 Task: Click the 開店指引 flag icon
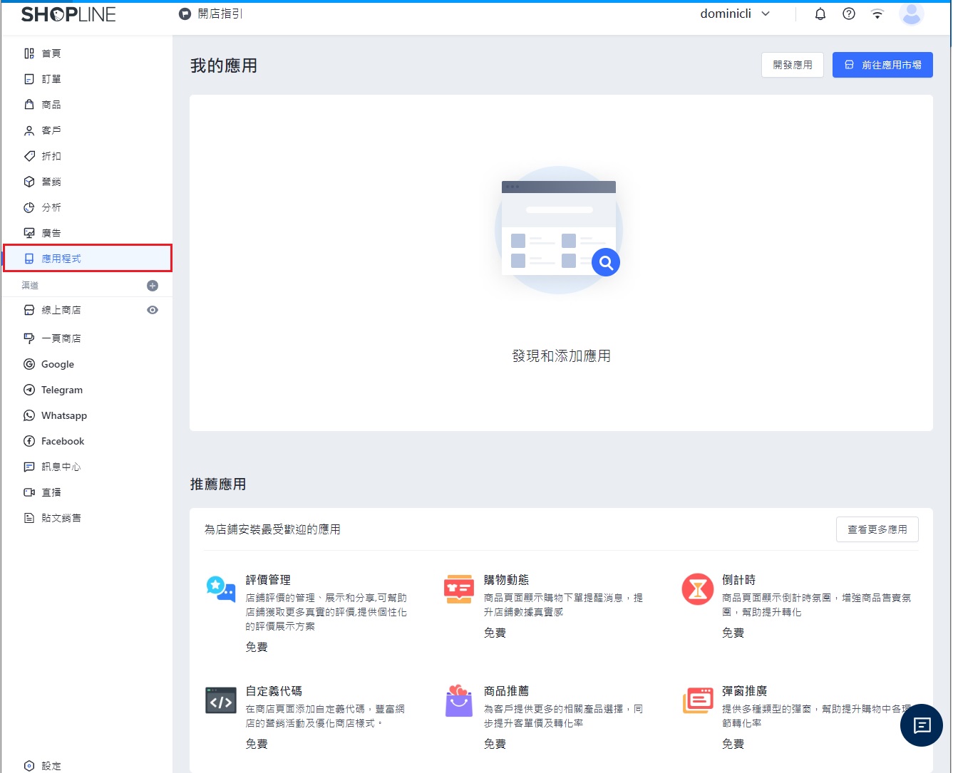tap(185, 14)
